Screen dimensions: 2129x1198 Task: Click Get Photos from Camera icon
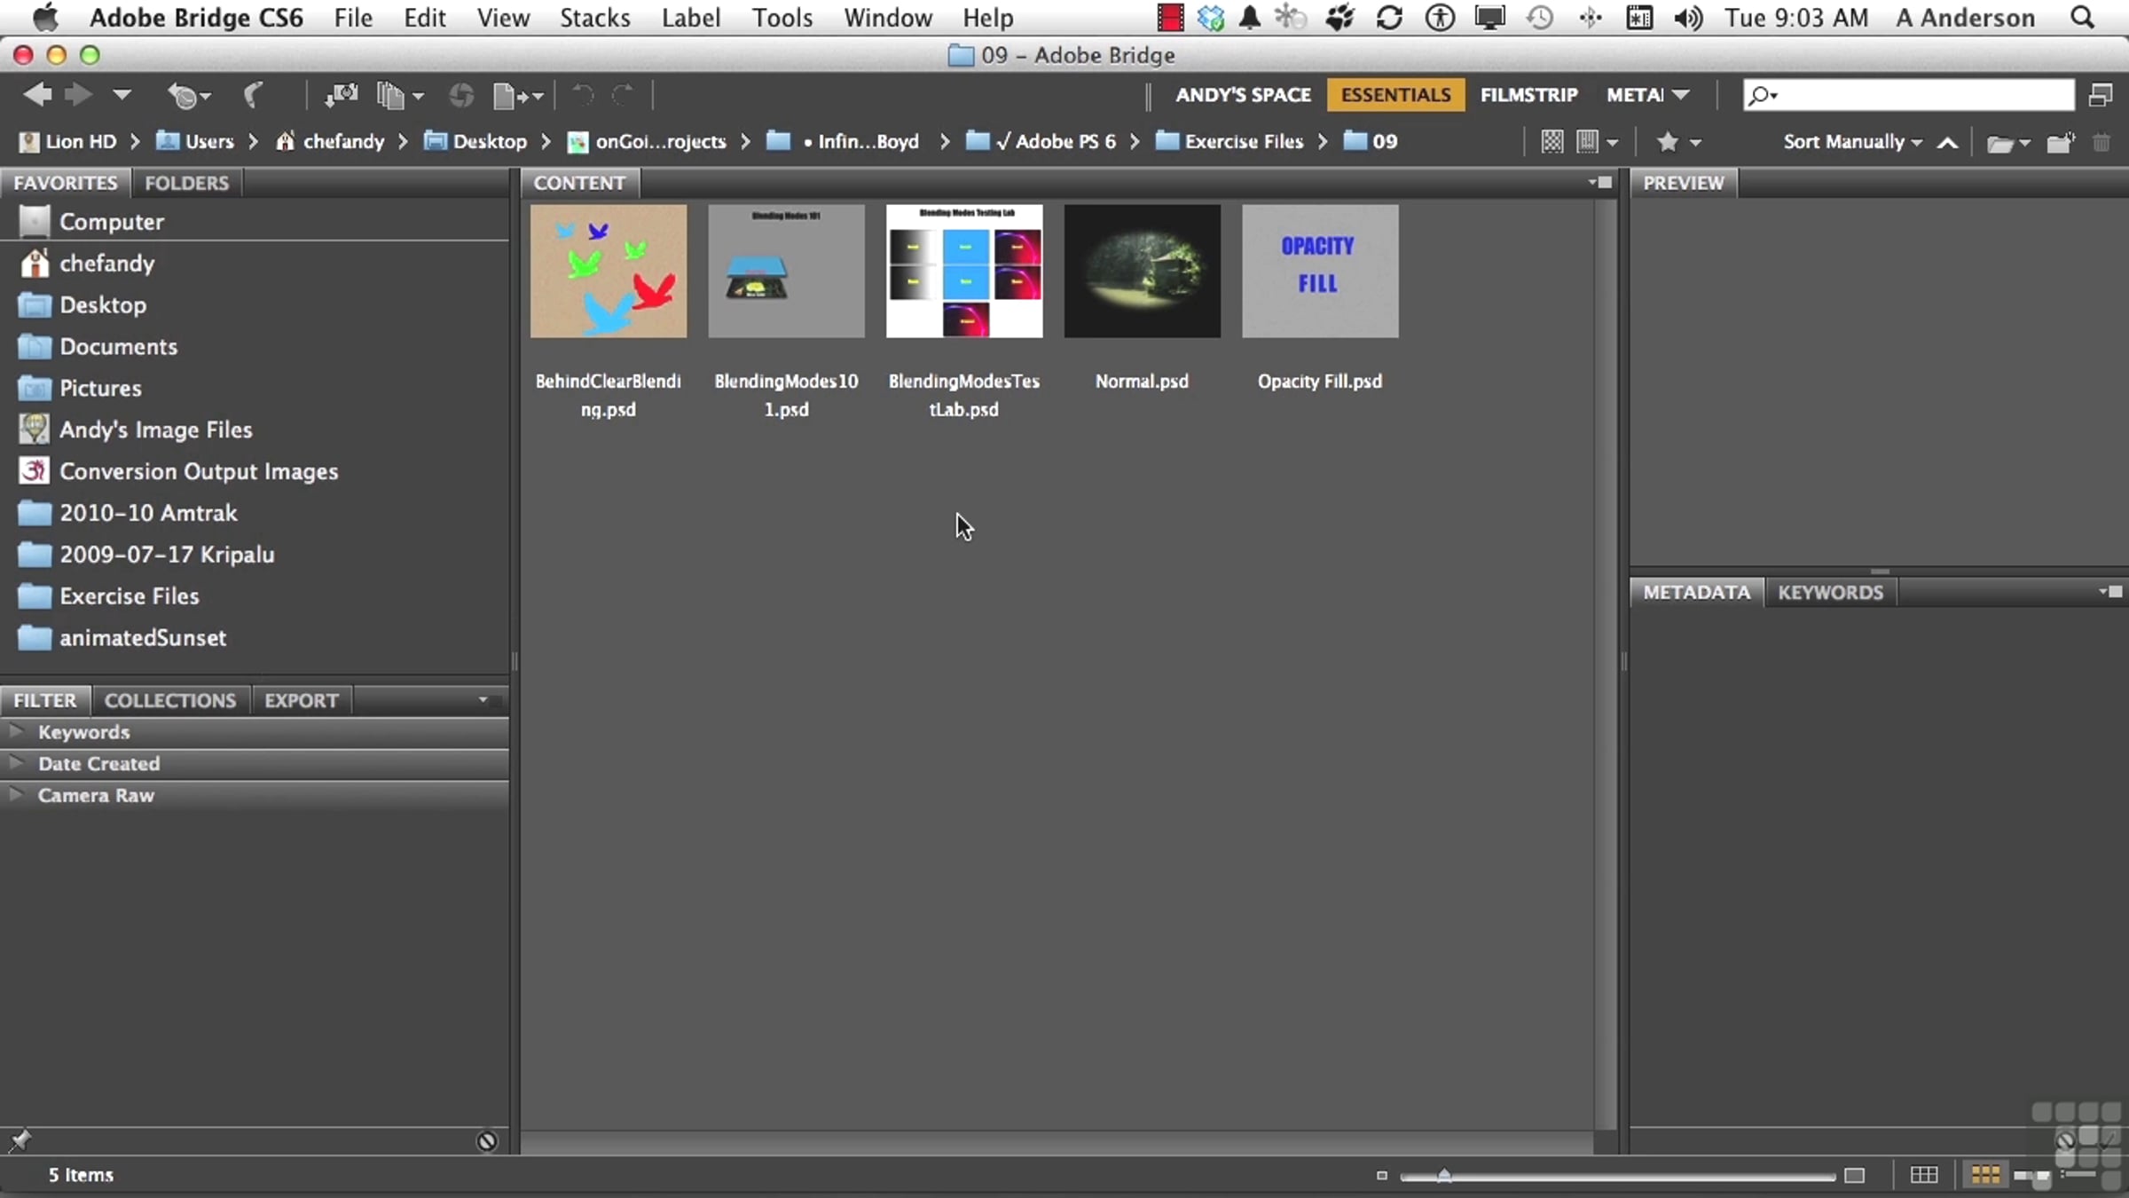[x=342, y=95]
